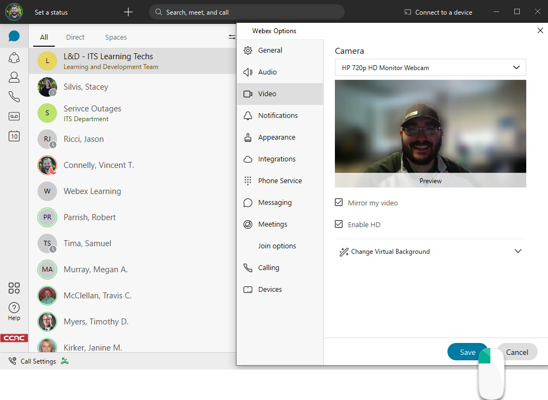
Task: Click the Calling phone-cord icon in settings
Action: coord(249,267)
